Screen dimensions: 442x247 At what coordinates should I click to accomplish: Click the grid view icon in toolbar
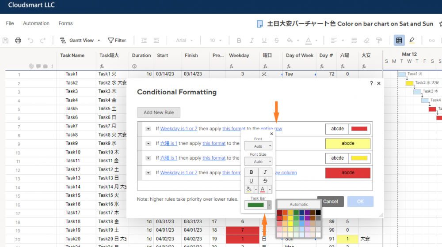click(x=399, y=41)
